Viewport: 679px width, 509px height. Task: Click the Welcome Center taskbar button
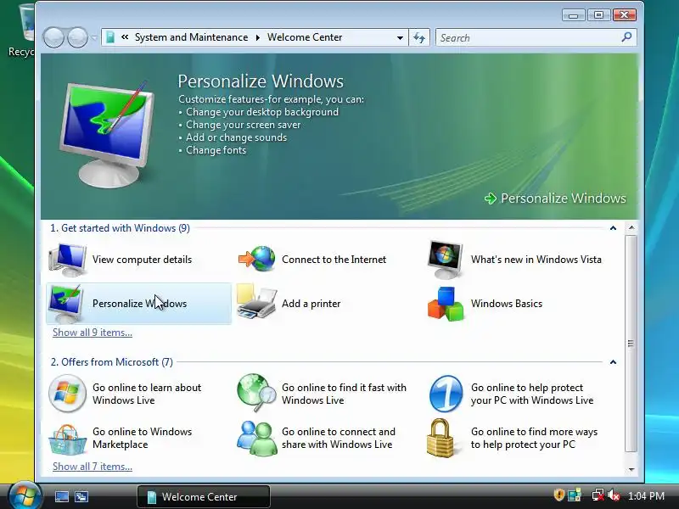click(204, 496)
